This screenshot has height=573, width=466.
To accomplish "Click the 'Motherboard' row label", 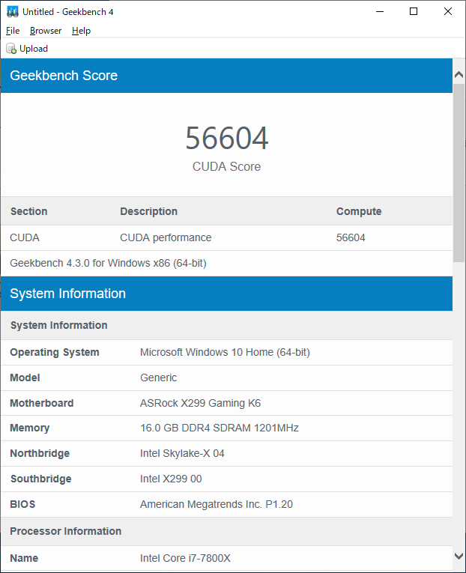I will click(x=42, y=403).
